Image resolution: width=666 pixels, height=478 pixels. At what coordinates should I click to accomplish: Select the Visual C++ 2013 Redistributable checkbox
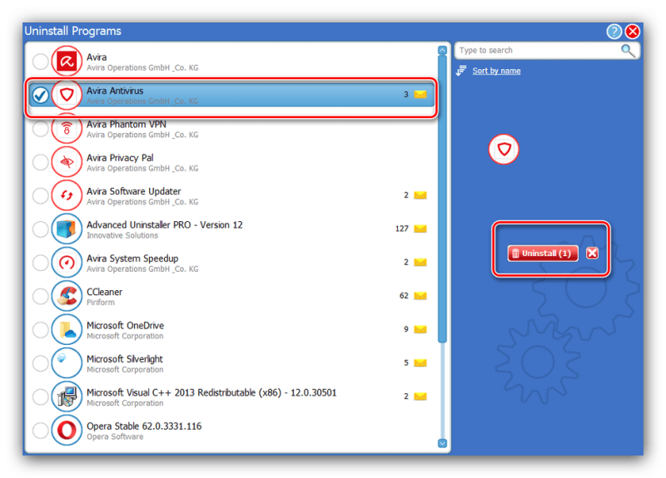pyautogui.click(x=40, y=397)
